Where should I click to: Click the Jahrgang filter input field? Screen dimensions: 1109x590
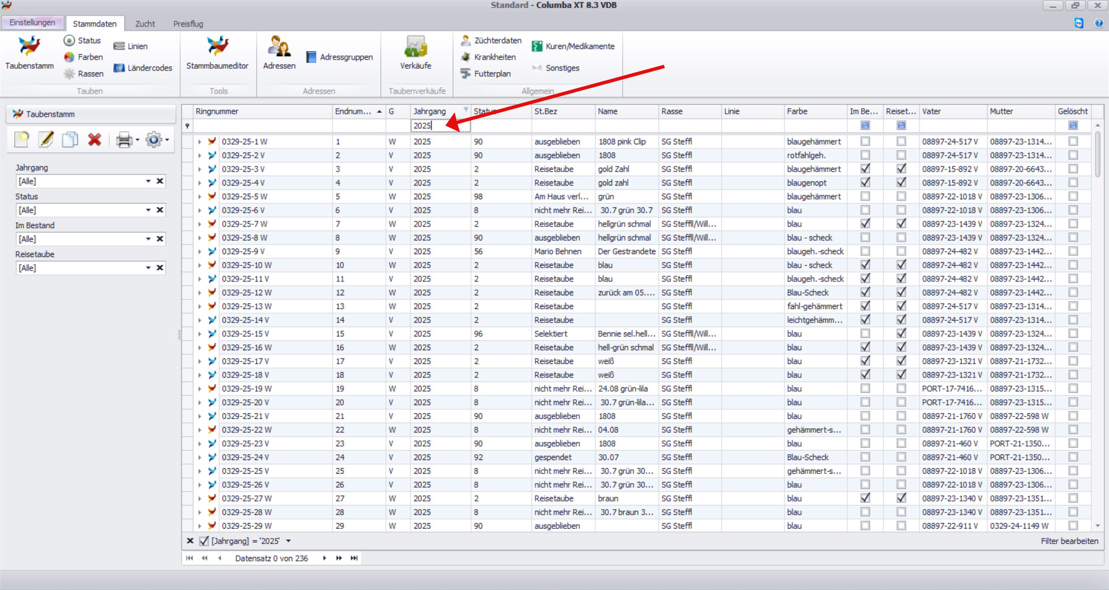click(440, 126)
